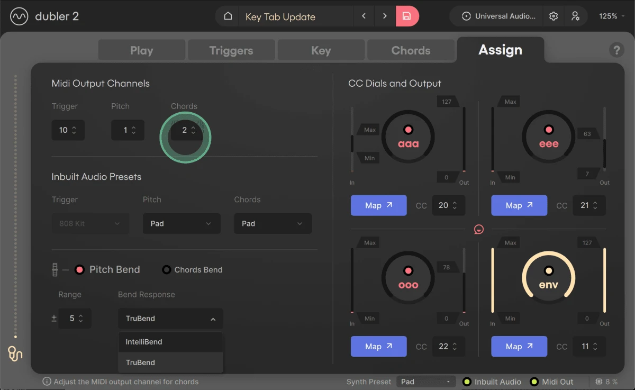Toggle the eee dial on/off dot
635x390 pixels.
point(549,130)
